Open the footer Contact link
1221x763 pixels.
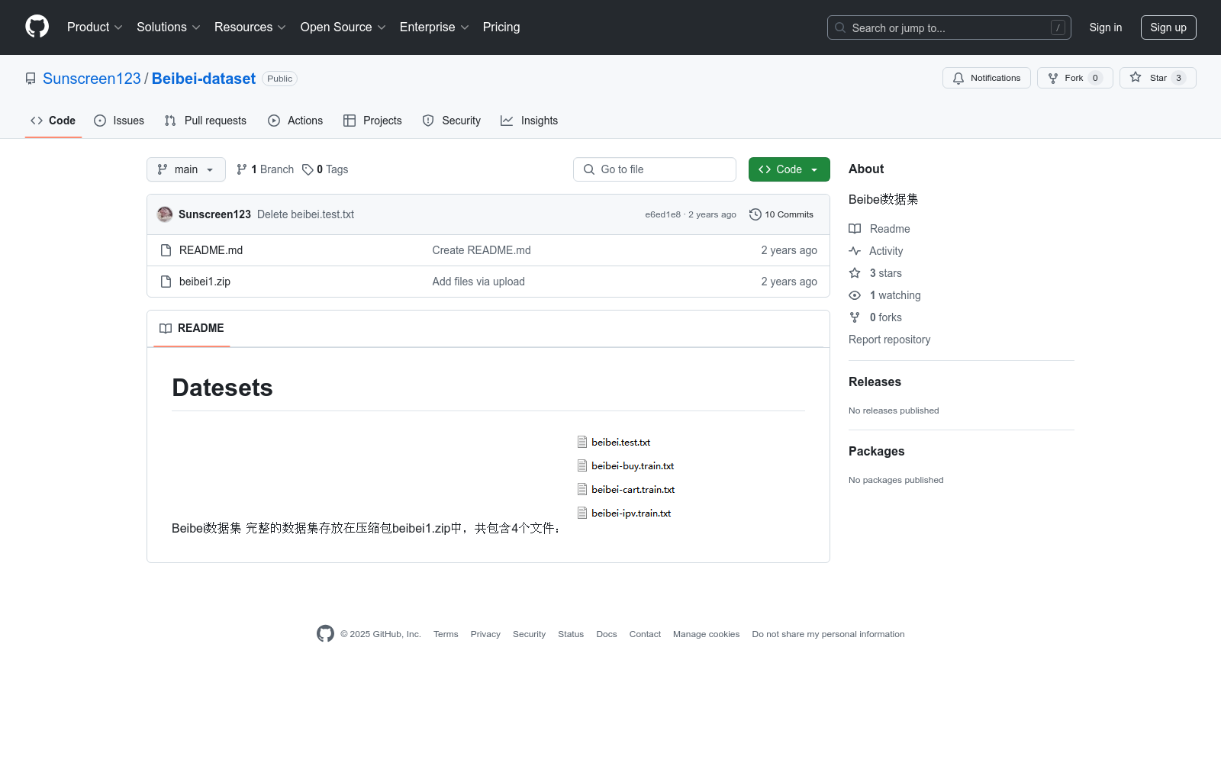click(645, 634)
